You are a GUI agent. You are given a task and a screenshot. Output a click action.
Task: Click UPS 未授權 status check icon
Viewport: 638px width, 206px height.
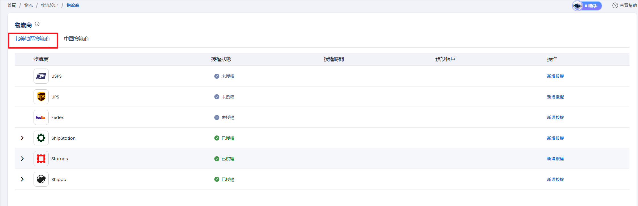pyautogui.click(x=217, y=97)
